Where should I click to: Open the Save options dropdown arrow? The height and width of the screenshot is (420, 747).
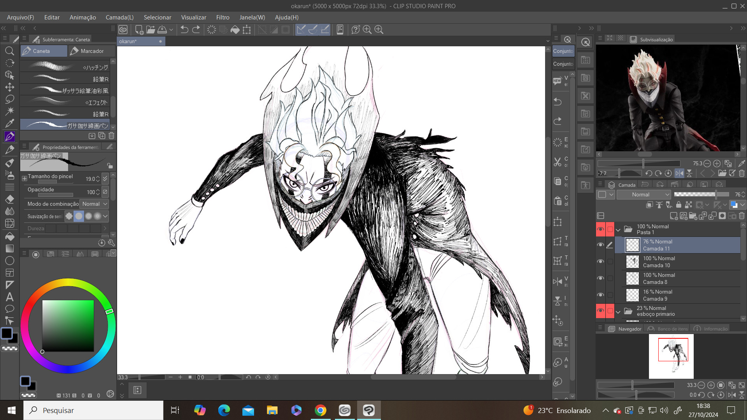point(171,30)
